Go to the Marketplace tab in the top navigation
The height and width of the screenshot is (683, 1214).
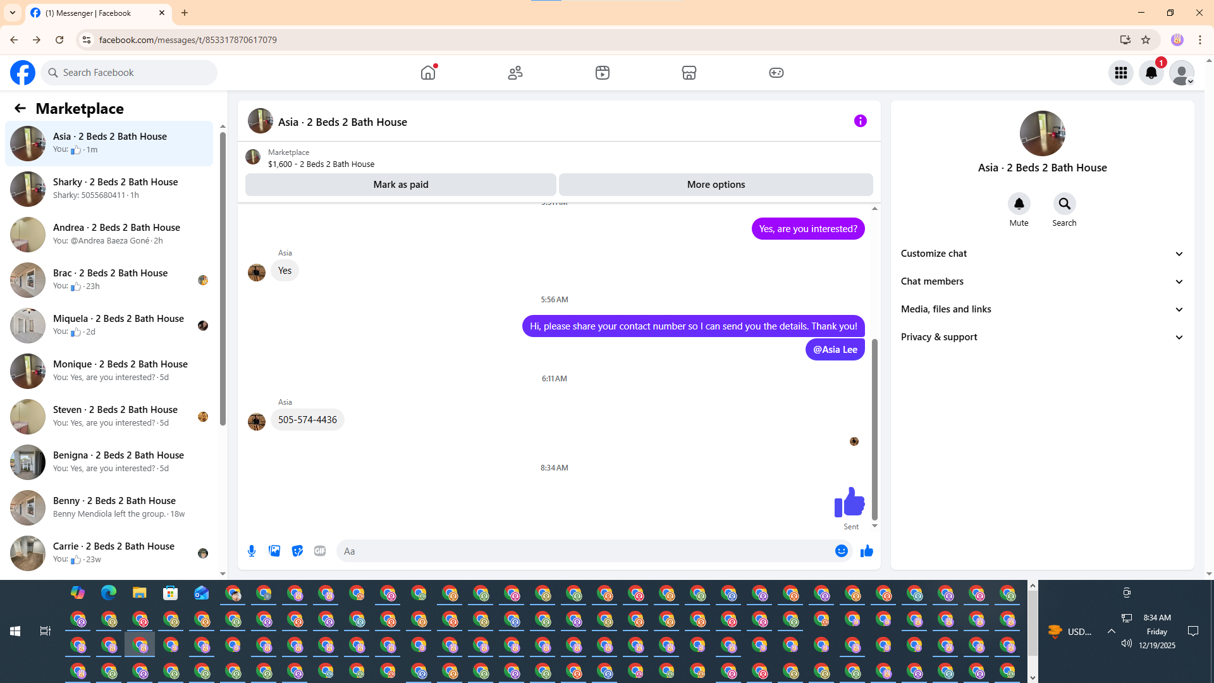point(689,73)
